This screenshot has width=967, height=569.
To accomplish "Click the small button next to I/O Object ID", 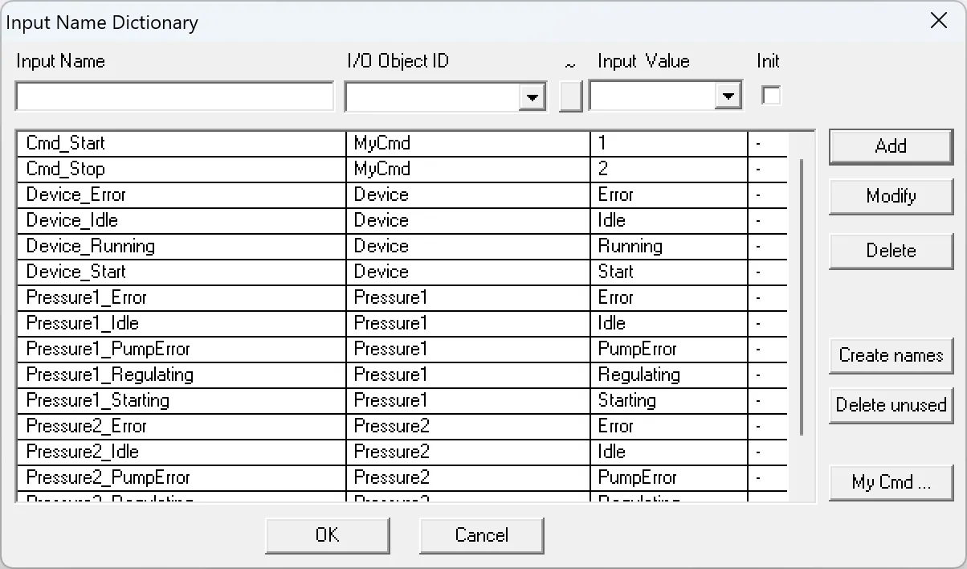I will click(x=570, y=96).
